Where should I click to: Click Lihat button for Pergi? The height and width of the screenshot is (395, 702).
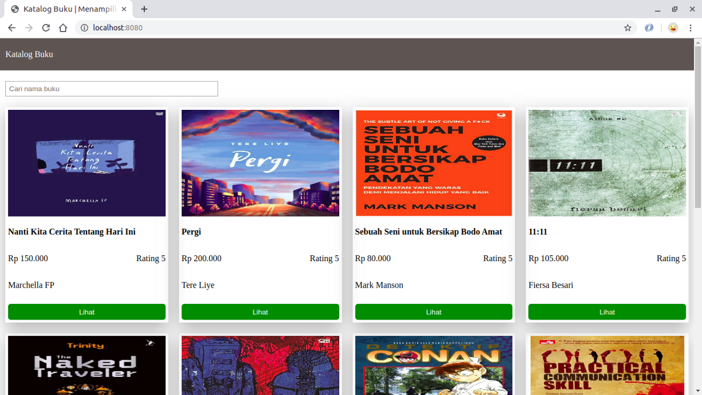click(260, 312)
